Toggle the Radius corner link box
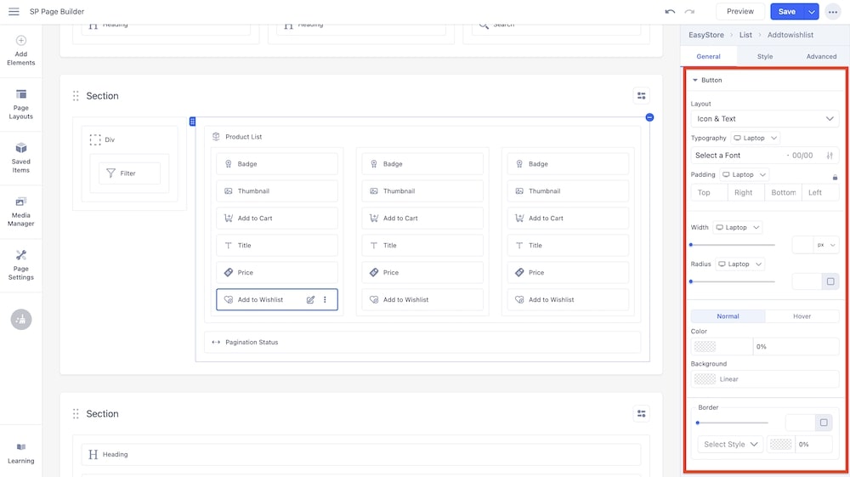 pyautogui.click(x=830, y=281)
